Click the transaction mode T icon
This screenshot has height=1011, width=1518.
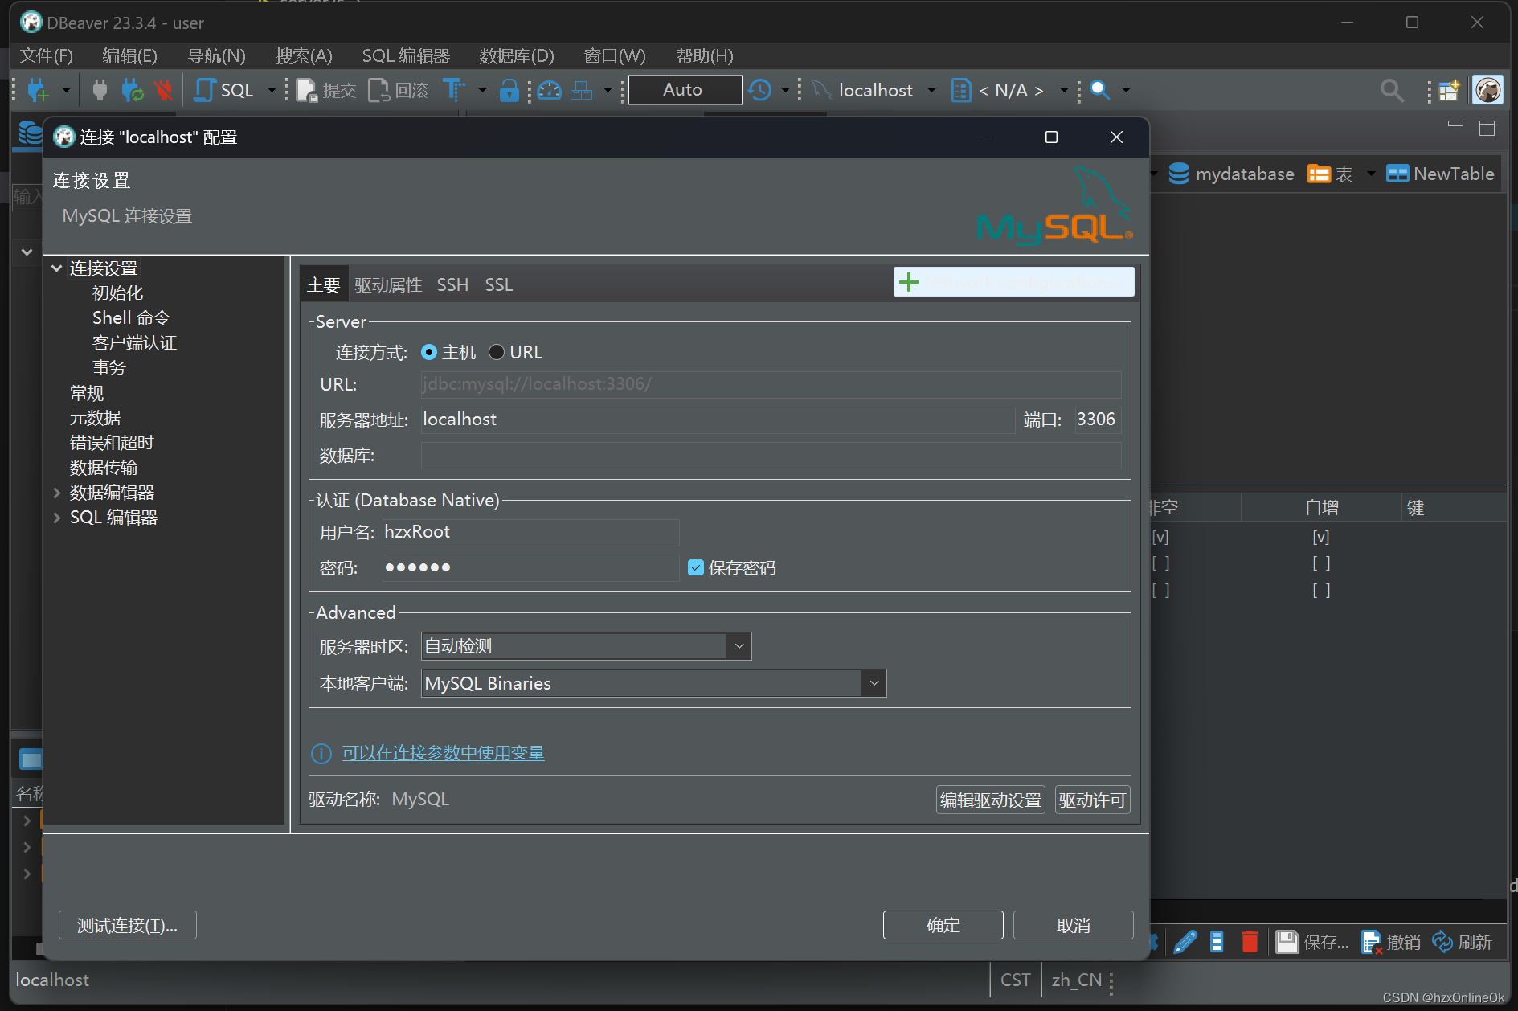(454, 90)
